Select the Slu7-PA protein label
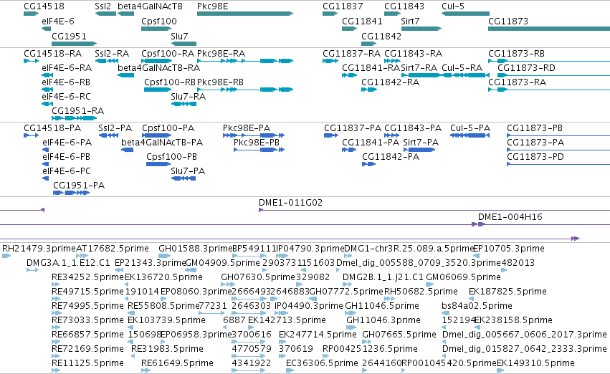 pyautogui.click(x=188, y=171)
